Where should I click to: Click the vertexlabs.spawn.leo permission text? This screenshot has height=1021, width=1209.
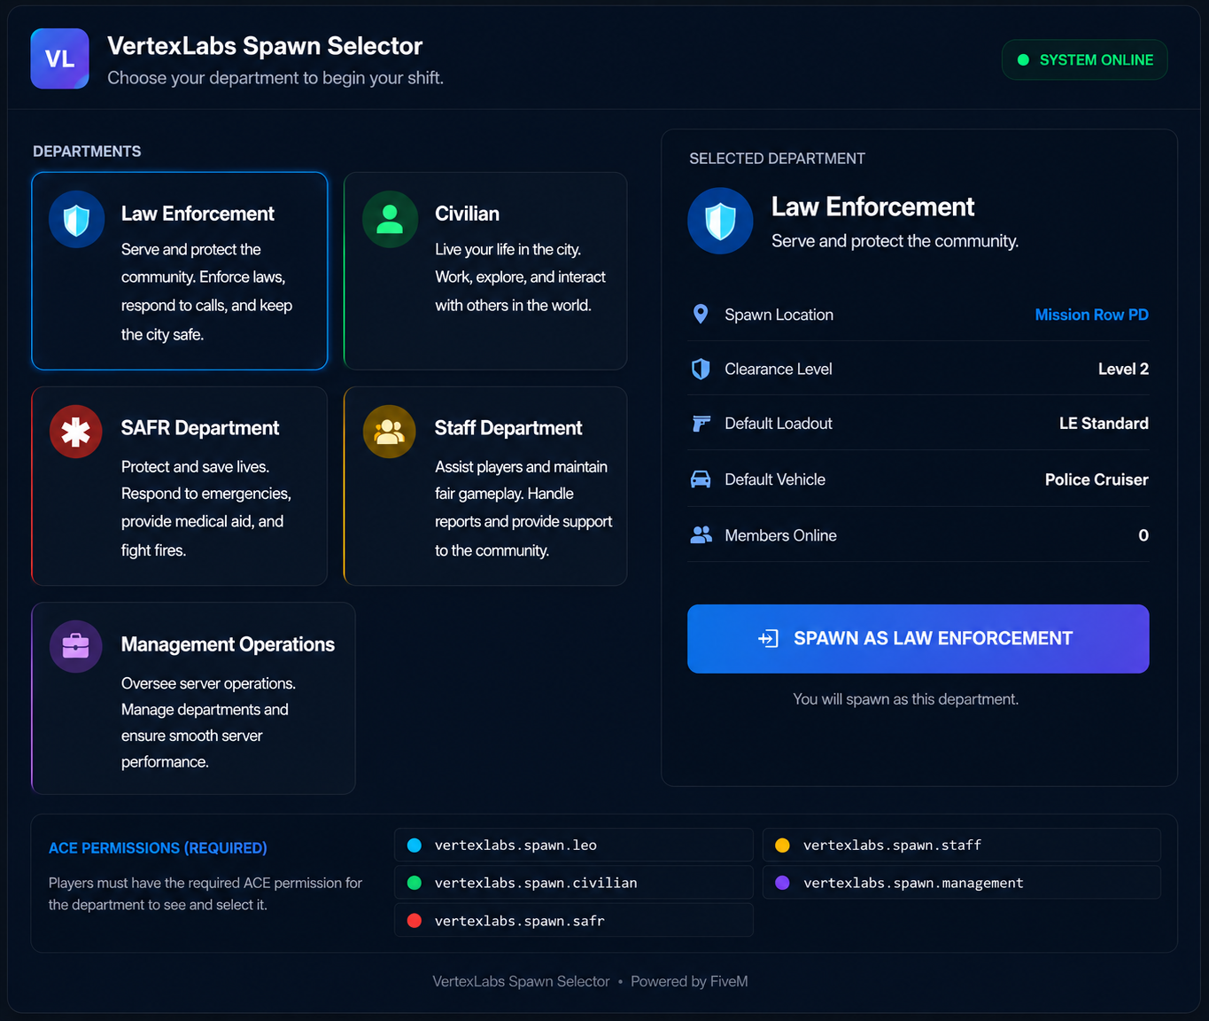pos(515,846)
